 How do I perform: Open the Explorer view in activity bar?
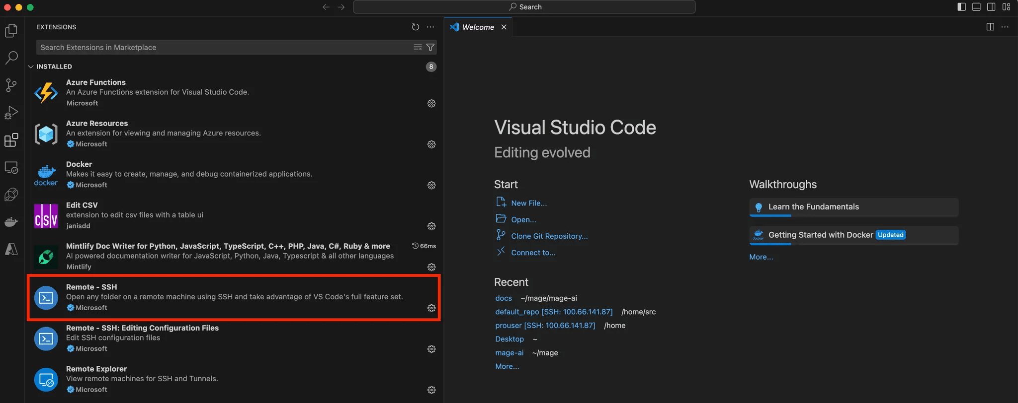click(11, 31)
